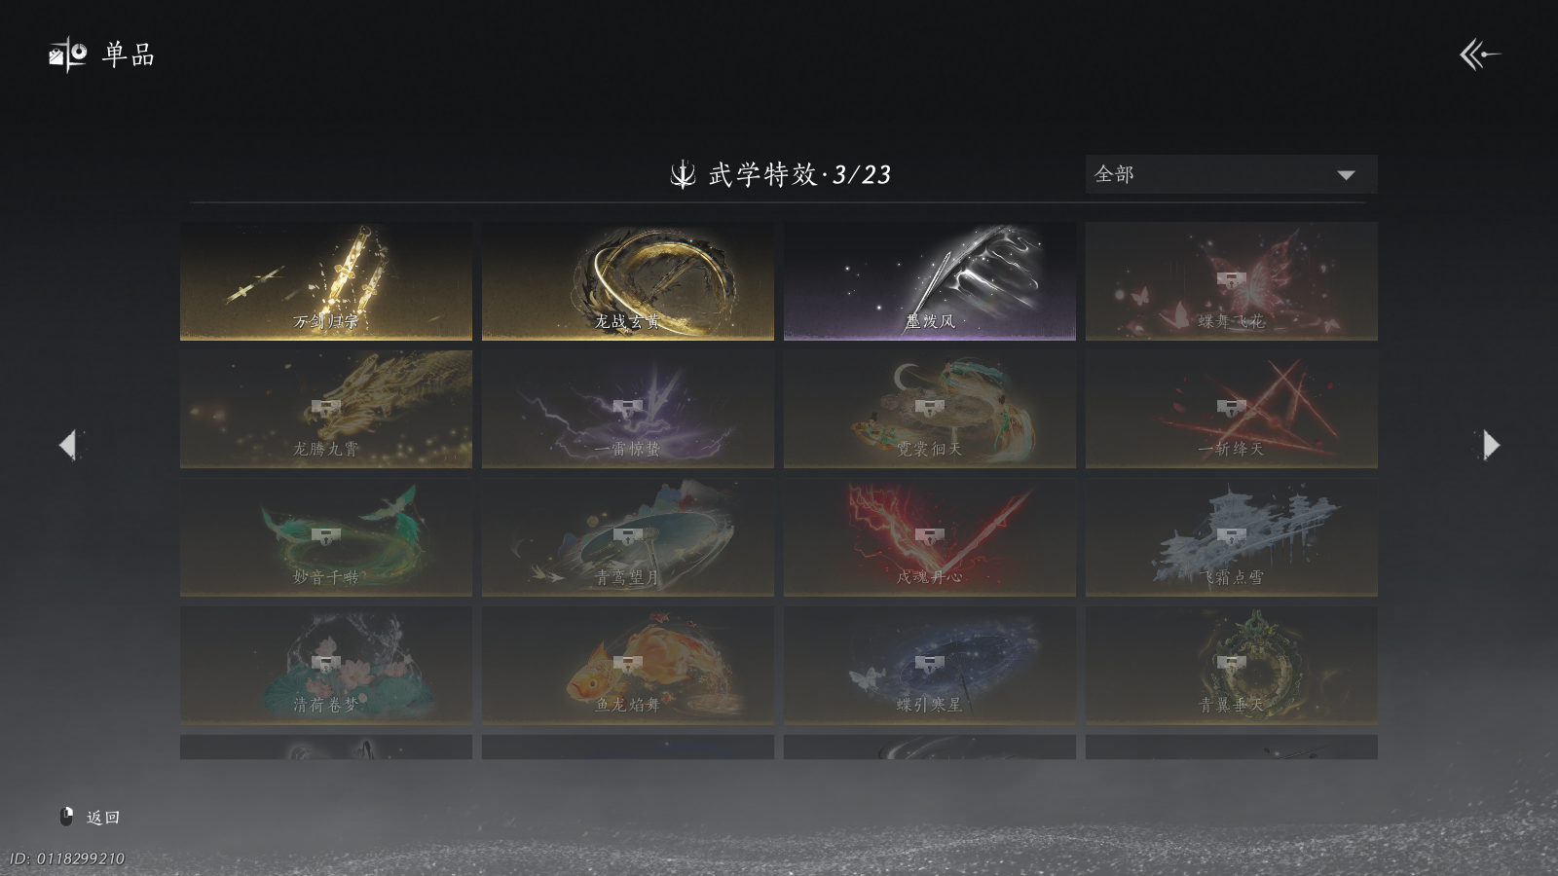Pick the 鱼龙焰舞 goldfish effect card

[x=628, y=665]
